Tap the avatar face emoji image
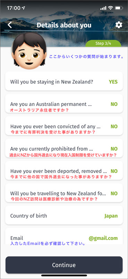 tap(29, 51)
